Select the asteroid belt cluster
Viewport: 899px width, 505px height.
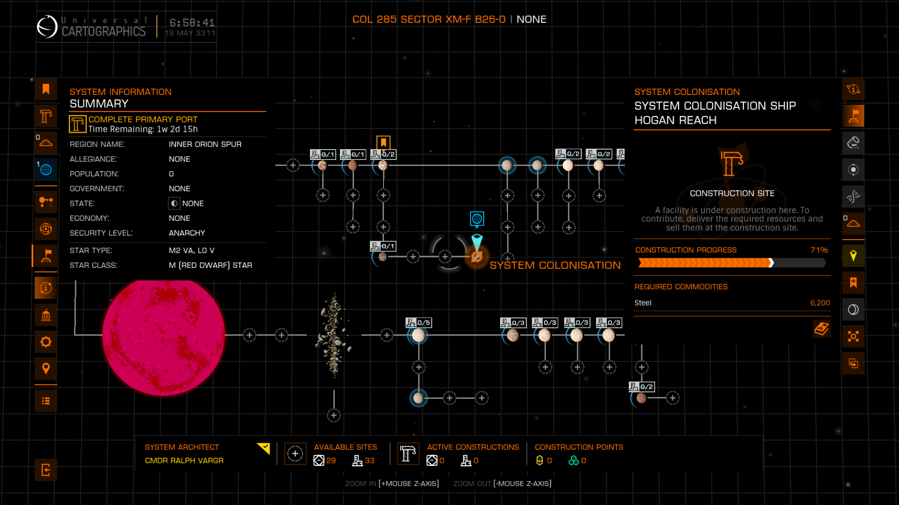coord(333,335)
